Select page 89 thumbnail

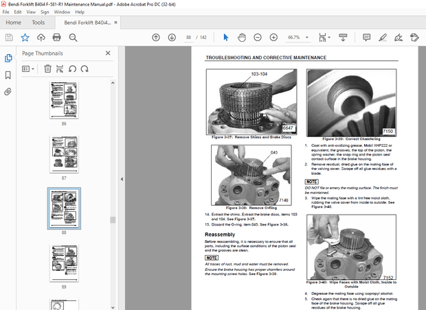(64, 263)
